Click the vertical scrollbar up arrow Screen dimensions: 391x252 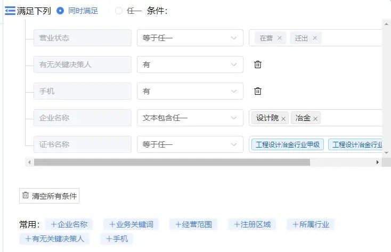tap(386, 24)
